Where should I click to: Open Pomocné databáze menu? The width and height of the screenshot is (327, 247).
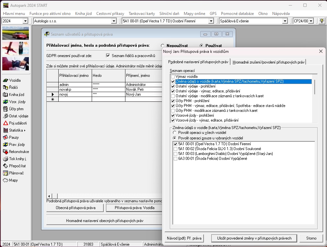(x=237, y=14)
